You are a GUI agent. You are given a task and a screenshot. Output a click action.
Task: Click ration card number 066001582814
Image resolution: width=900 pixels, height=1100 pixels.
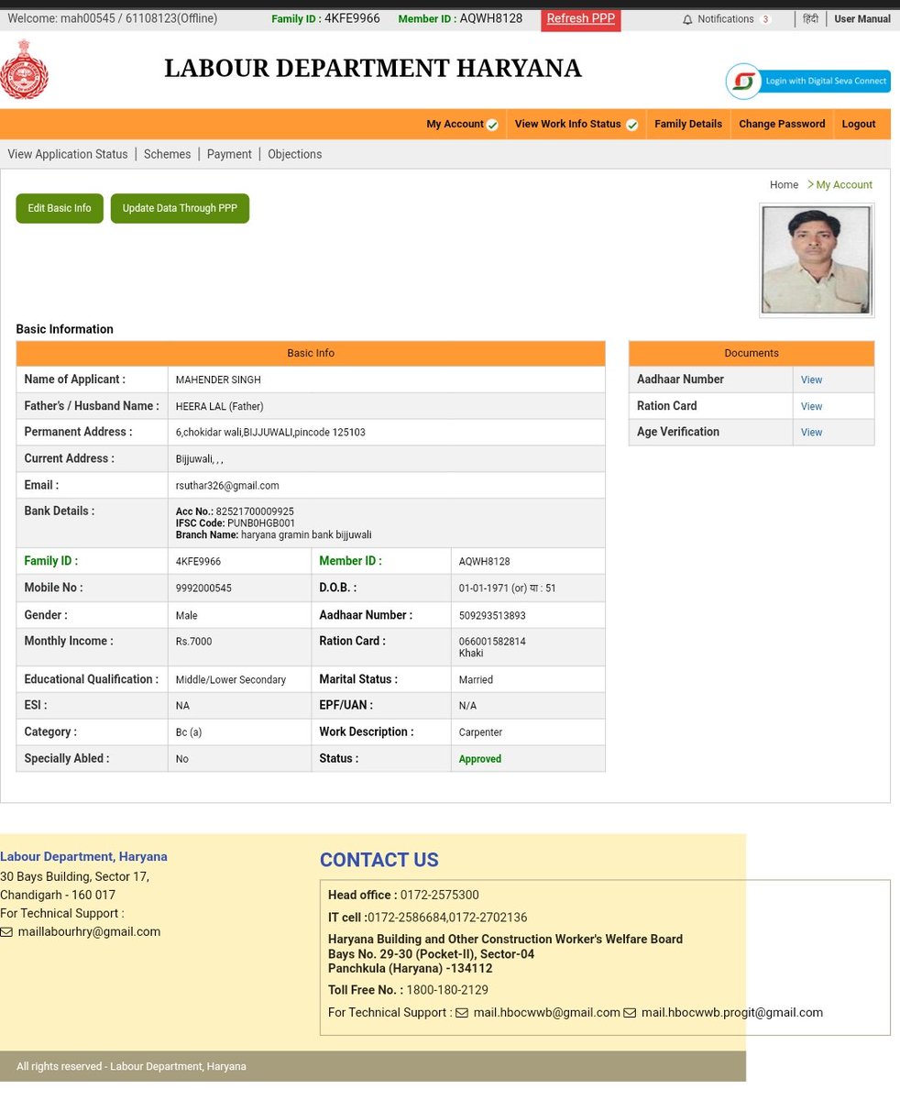pyautogui.click(x=492, y=642)
